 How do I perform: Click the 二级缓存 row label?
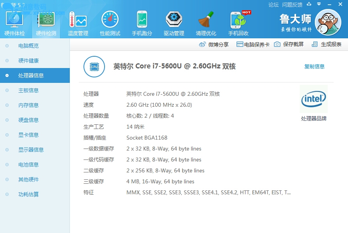[94, 170]
